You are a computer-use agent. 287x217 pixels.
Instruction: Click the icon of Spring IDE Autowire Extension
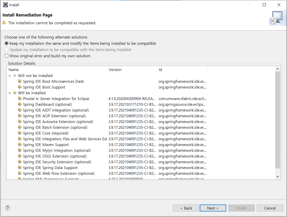click(x=20, y=121)
